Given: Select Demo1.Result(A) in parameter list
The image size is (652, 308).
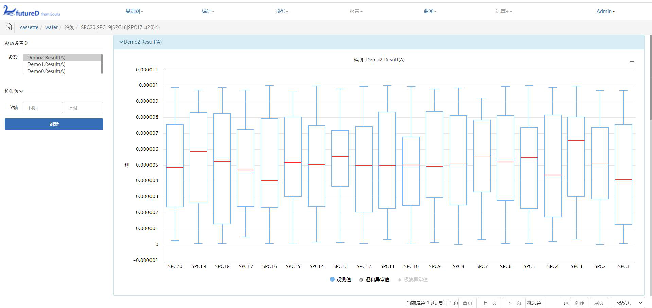Looking at the screenshot, I should [62, 64].
